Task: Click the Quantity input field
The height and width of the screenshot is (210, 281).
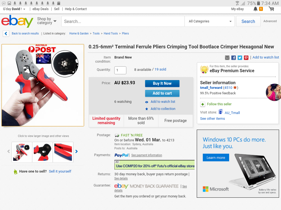Action: tap(120, 70)
